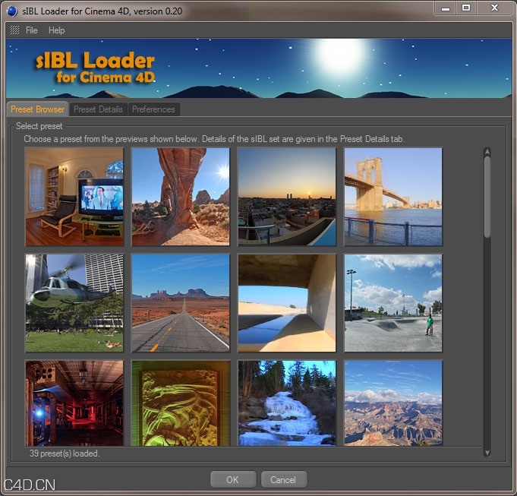Open the Help menu
This screenshot has height=496, width=517.
click(x=56, y=30)
